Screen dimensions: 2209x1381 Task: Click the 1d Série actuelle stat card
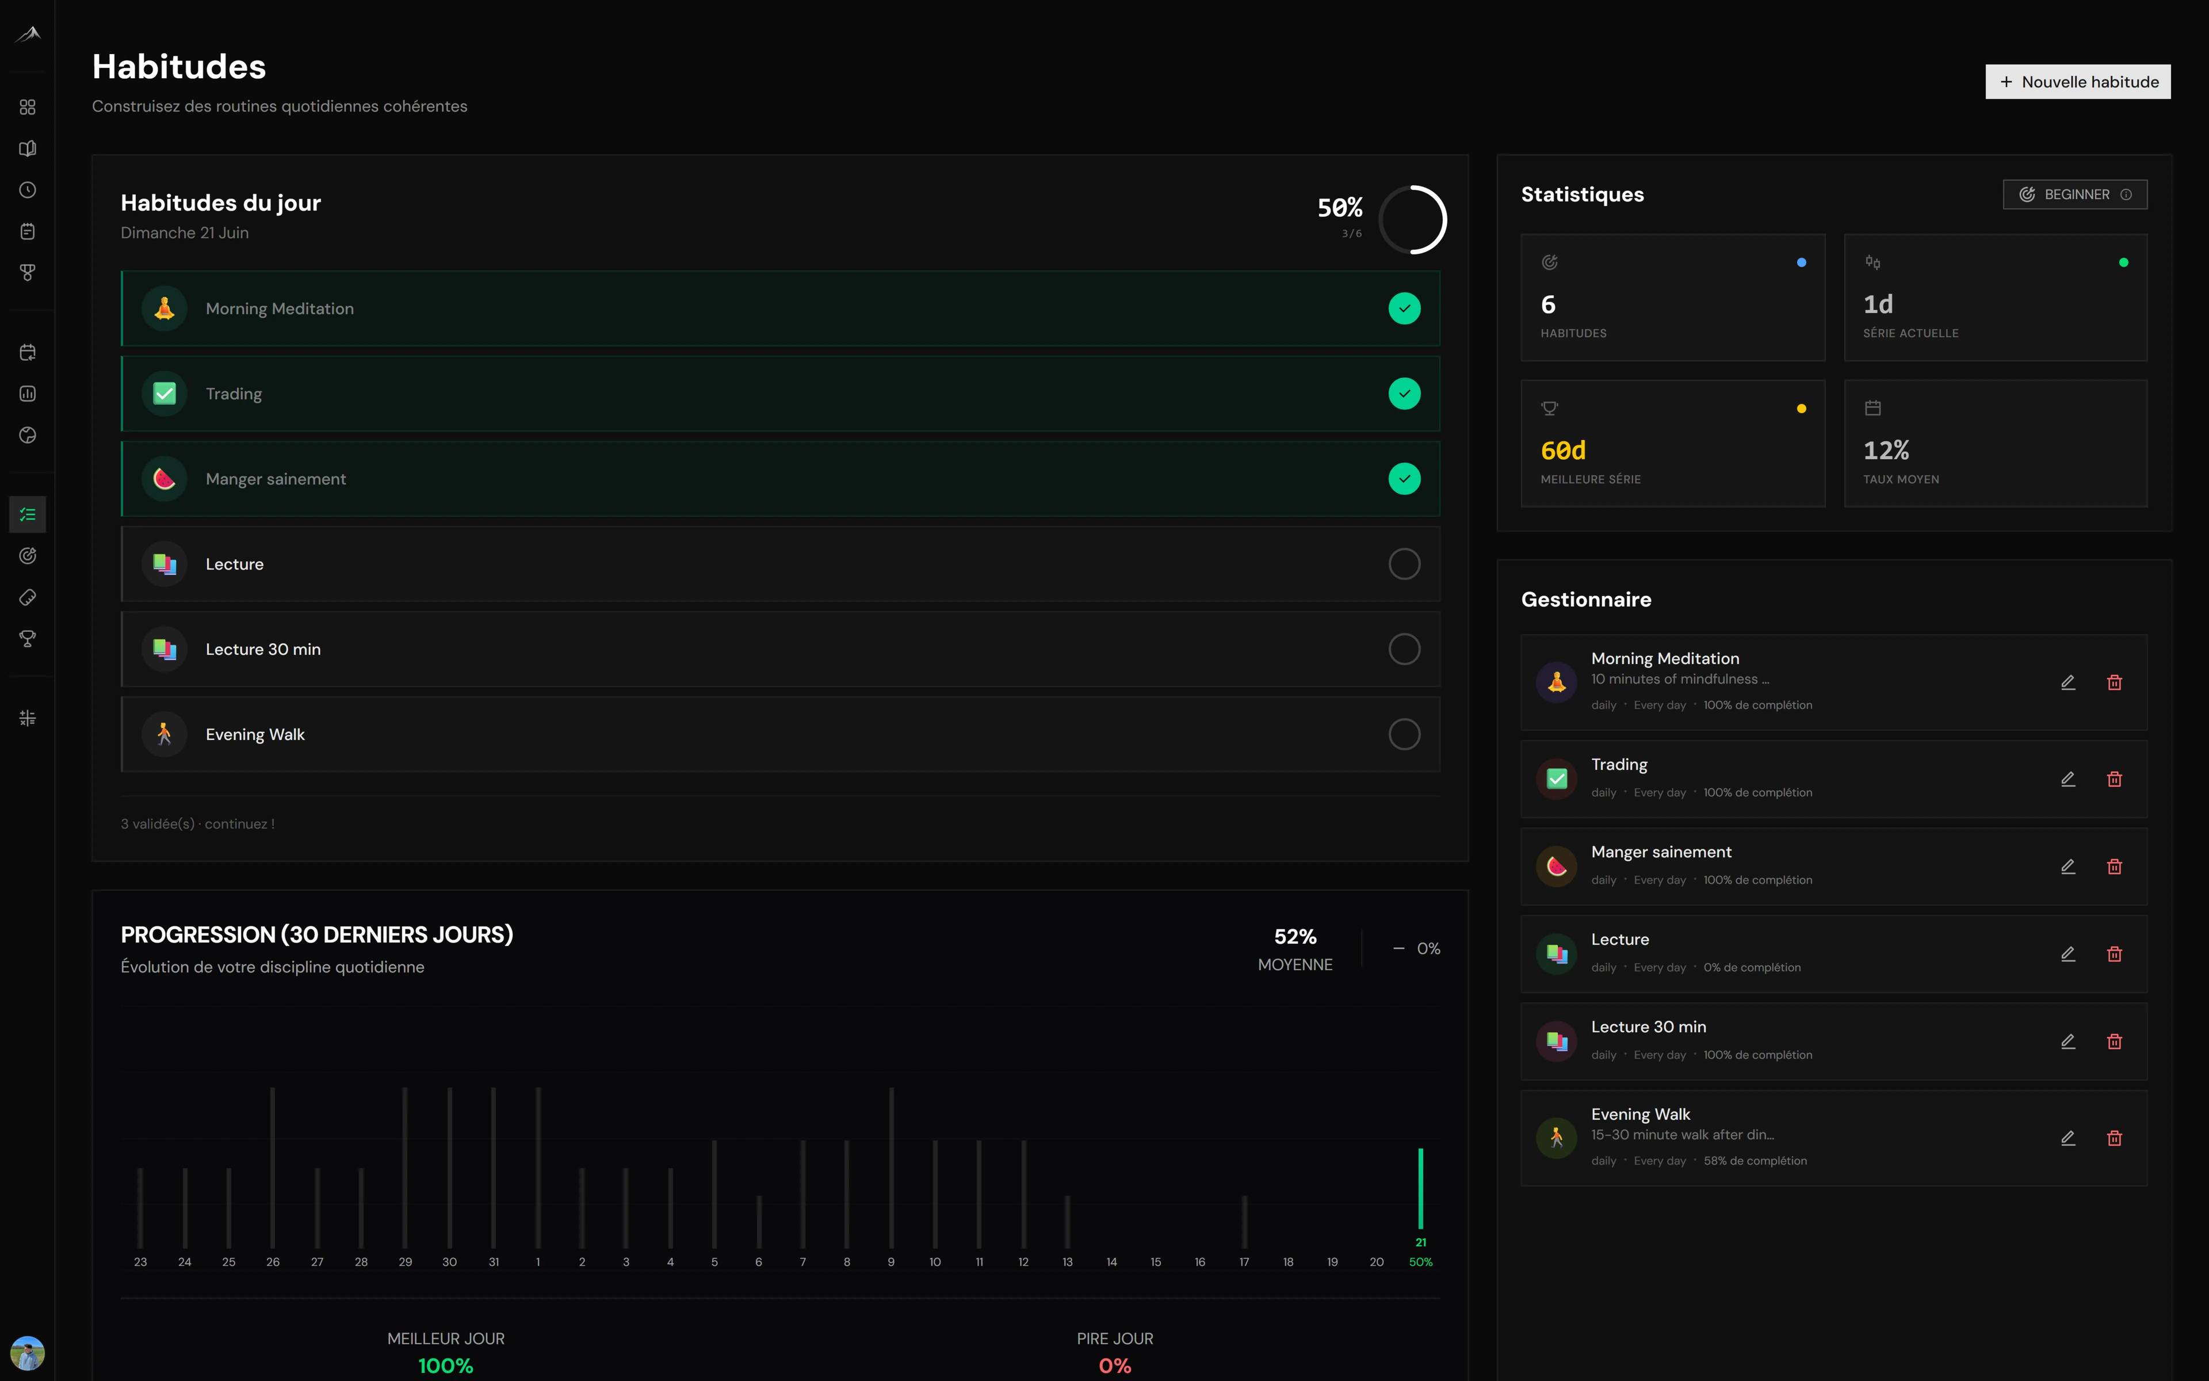tap(1996, 297)
